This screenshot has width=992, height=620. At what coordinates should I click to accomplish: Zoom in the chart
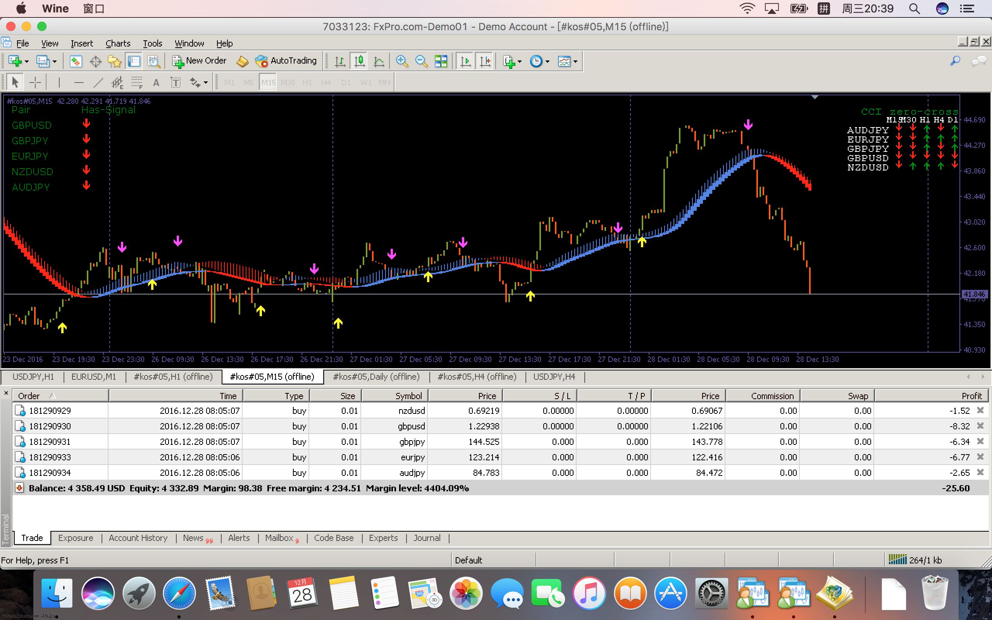[402, 61]
